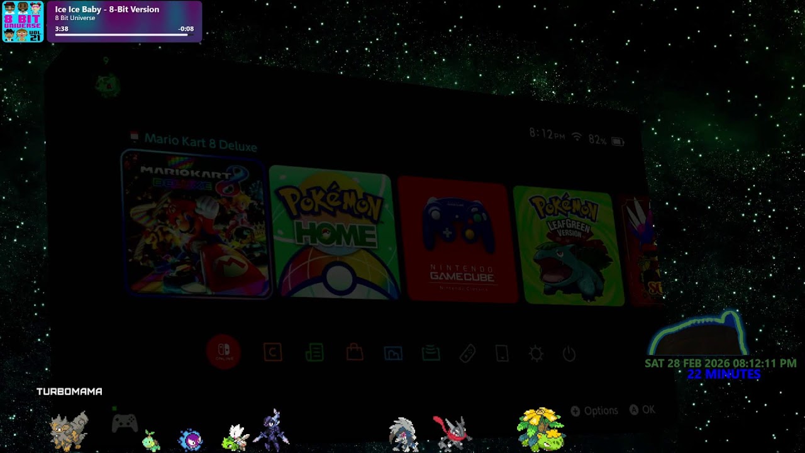
Task: Open the Nintendo GameCube classics tile
Action: [x=458, y=239]
